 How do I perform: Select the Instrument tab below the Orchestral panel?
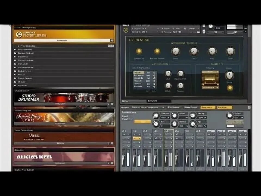pyautogui.click(x=159, y=101)
